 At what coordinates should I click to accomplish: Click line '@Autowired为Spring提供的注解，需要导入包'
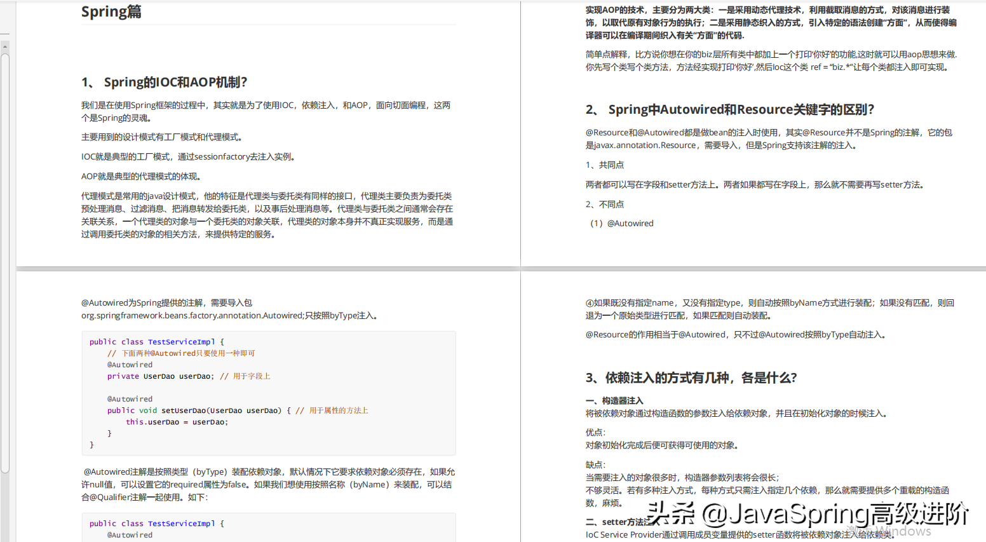point(166,303)
